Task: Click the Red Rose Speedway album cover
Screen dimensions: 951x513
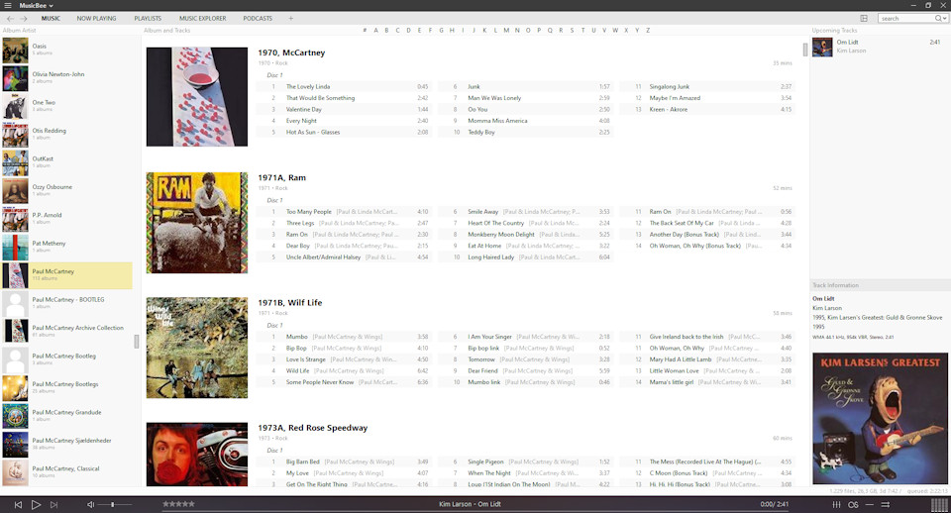Action: click(x=197, y=455)
